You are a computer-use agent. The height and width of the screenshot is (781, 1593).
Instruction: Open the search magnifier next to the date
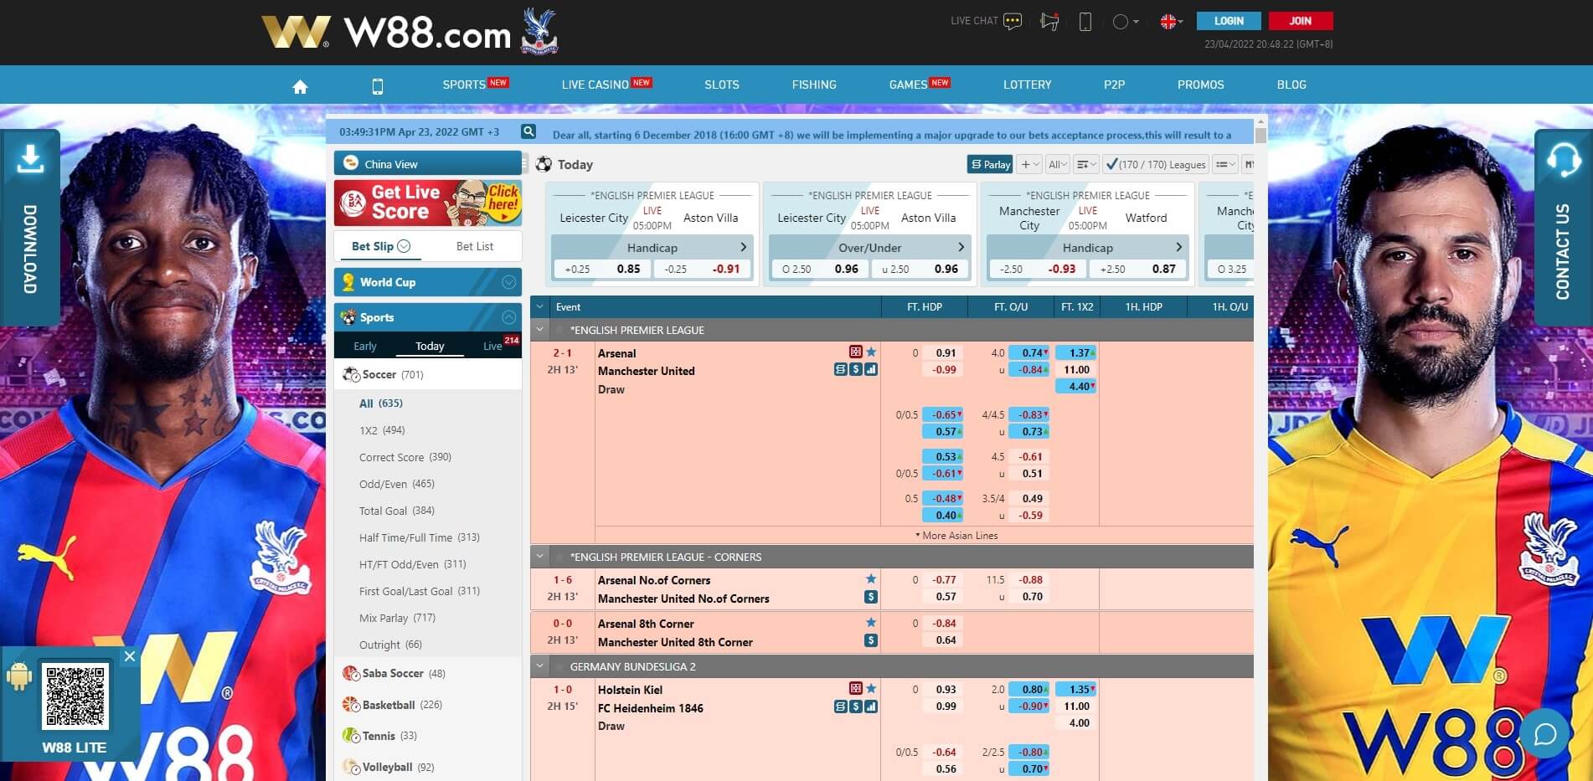[528, 131]
